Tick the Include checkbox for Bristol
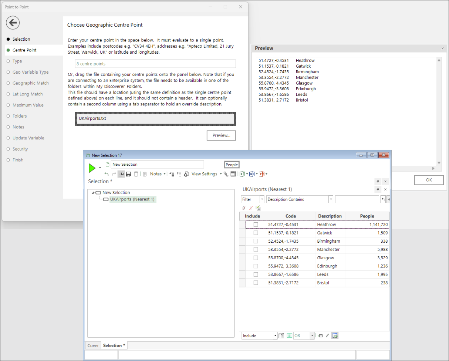449x361 pixels. (256, 283)
